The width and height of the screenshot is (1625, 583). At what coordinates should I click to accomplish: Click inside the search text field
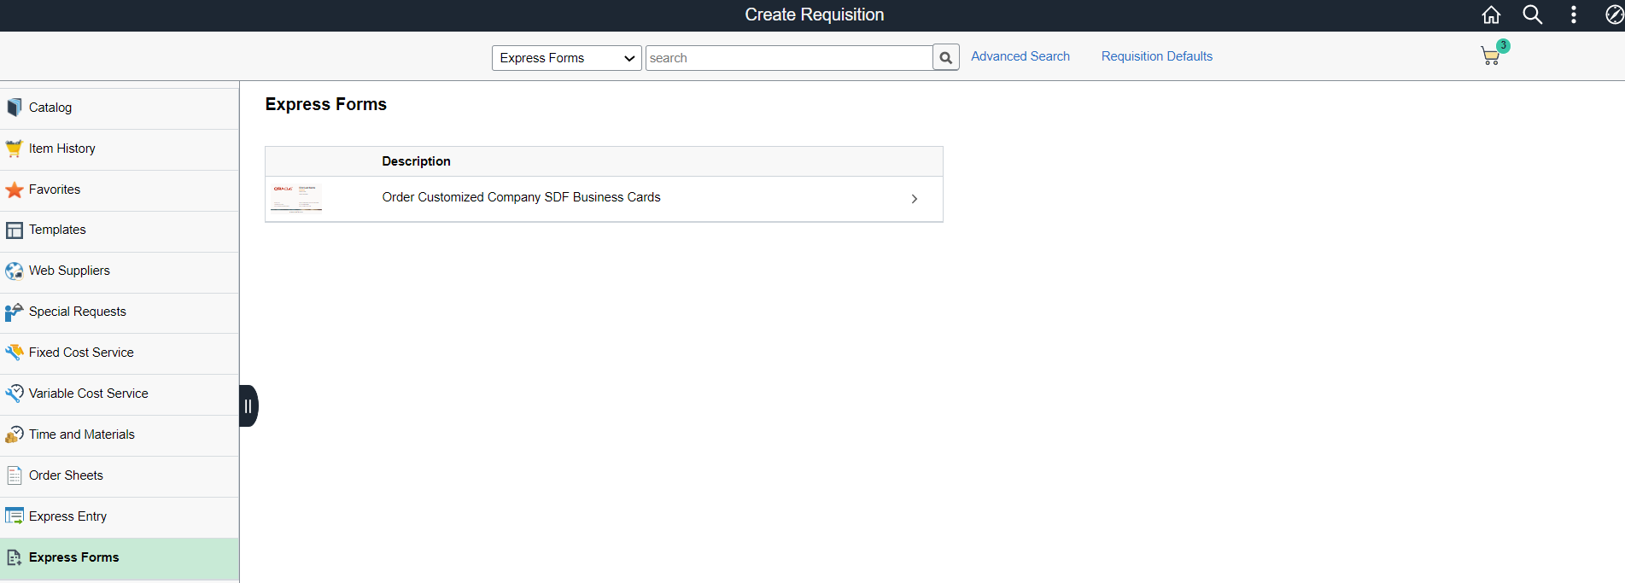pos(789,57)
